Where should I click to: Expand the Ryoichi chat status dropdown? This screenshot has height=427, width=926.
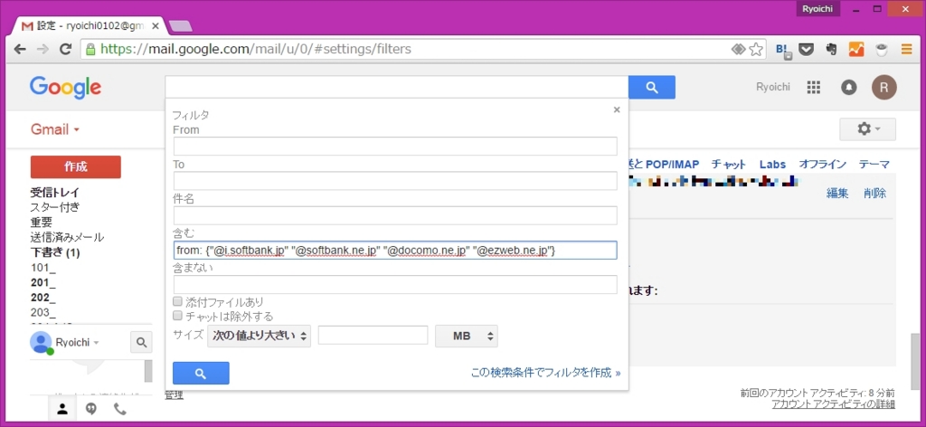pos(78,342)
